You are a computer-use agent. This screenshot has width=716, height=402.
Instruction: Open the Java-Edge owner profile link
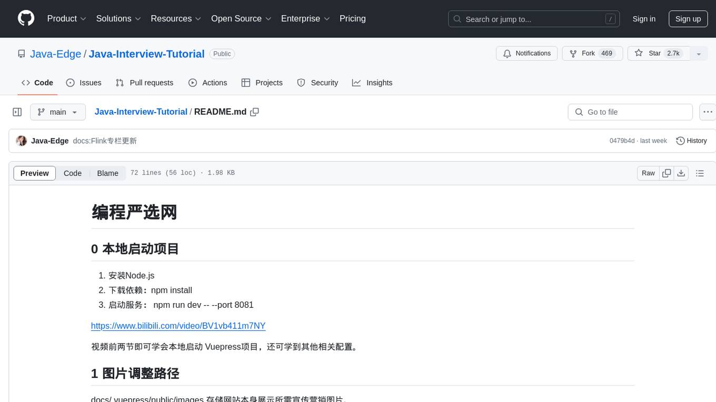click(x=55, y=54)
